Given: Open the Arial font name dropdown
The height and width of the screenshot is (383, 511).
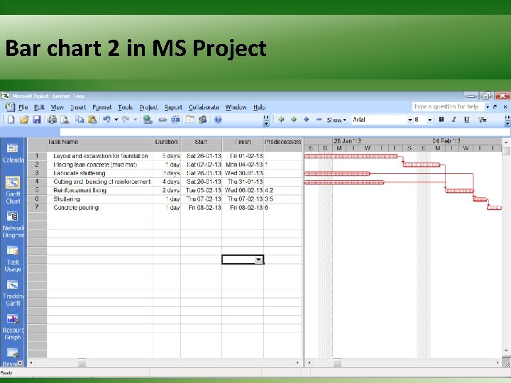Looking at the screenshot, I should pyautogui.click(x=410, y=120).
